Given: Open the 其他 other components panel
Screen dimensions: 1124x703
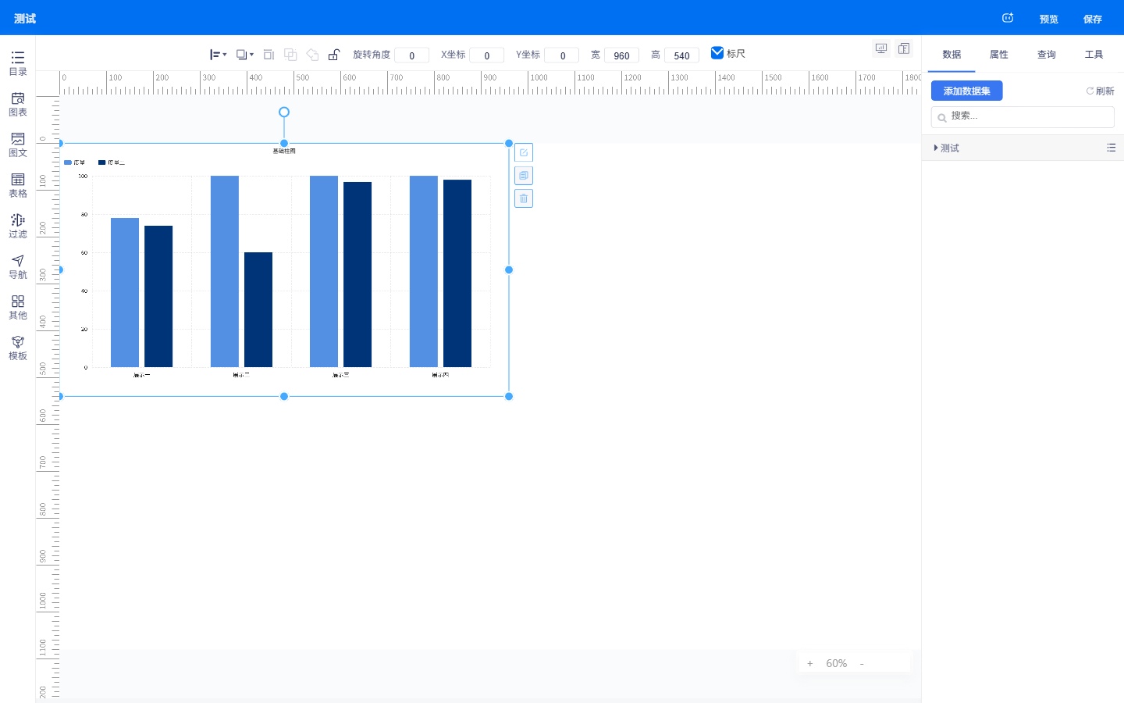Looking at the screenshot, I should 17,307.
